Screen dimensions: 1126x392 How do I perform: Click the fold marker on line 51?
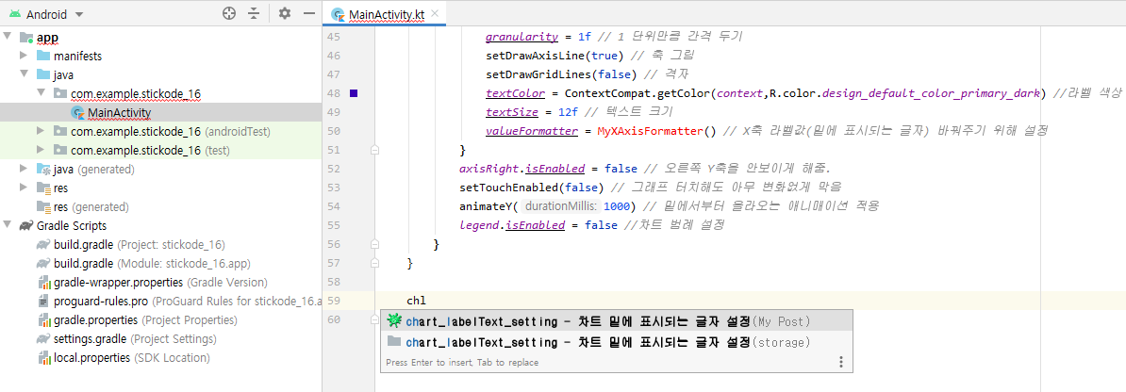(374, 150)
